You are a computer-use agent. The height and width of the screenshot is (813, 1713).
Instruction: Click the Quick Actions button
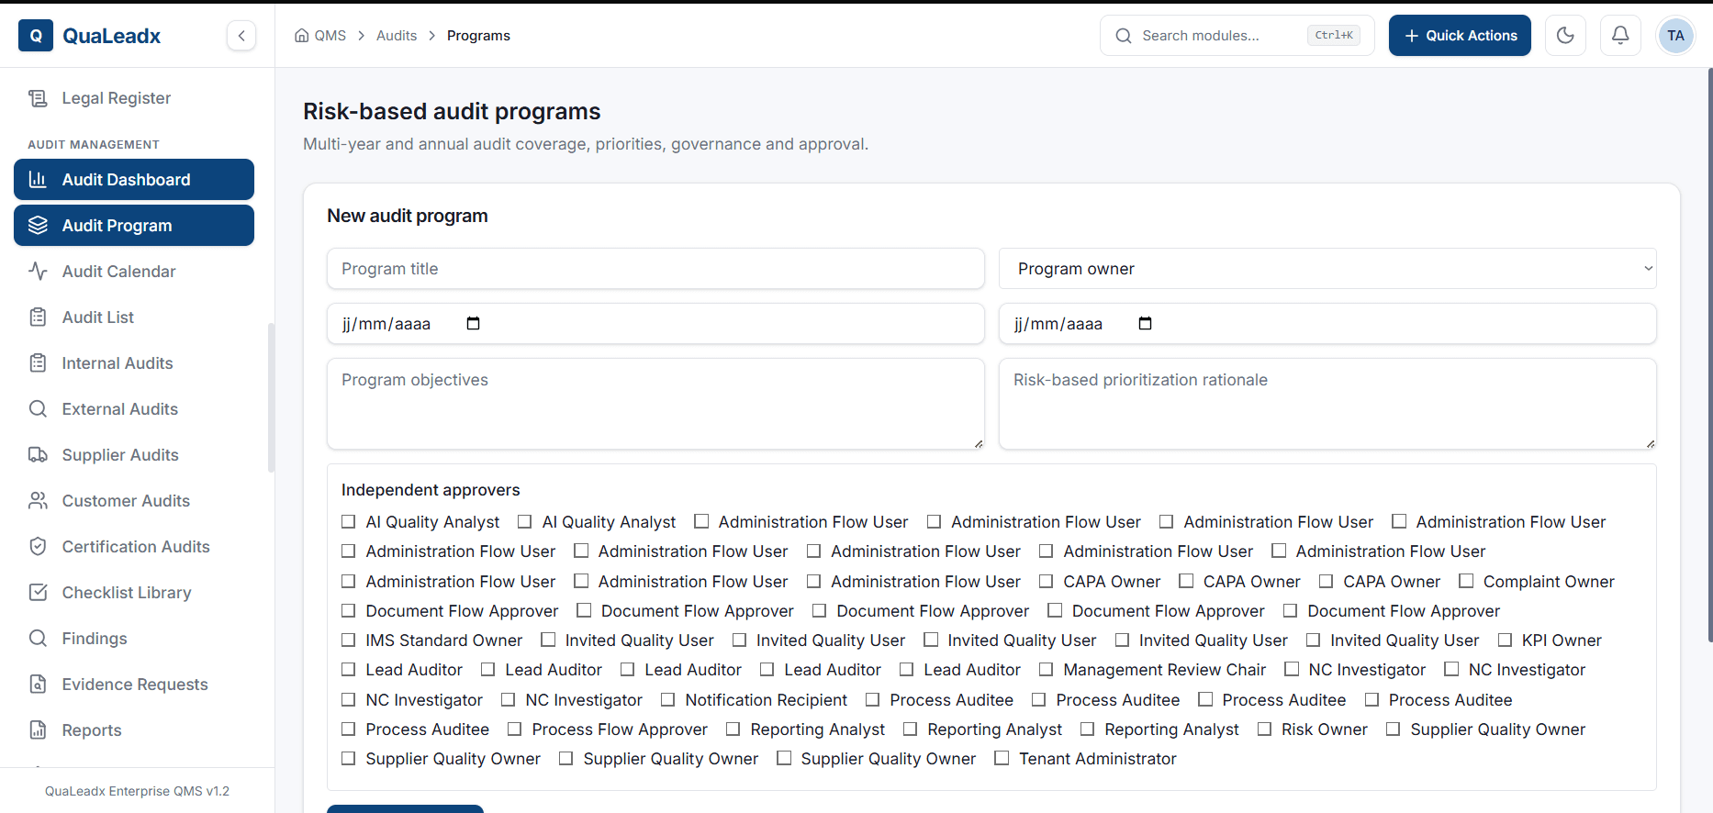pos(1460,36)
